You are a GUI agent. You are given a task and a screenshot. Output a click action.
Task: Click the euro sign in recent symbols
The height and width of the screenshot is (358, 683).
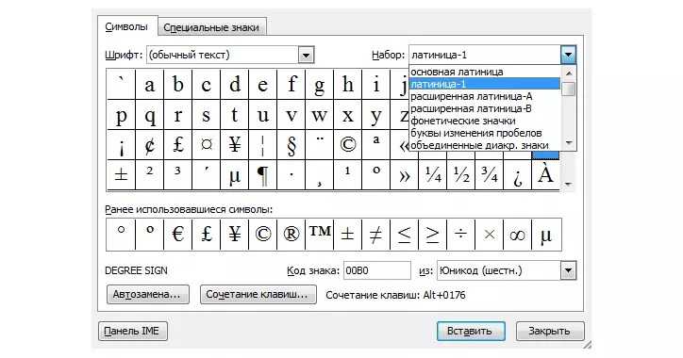pos(177,235)
